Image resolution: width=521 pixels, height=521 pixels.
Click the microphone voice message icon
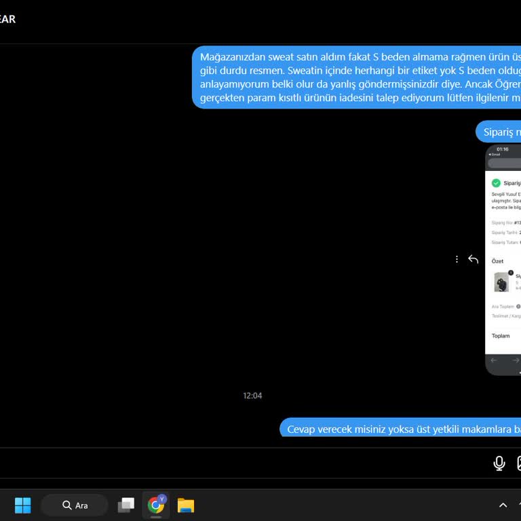pyautogui.click(x=499, y=463)
